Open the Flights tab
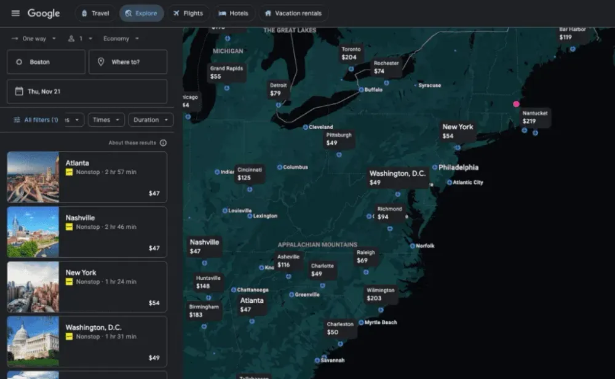Image resolution: width=615 pixels, height=379 pixels. coord(188,14)
